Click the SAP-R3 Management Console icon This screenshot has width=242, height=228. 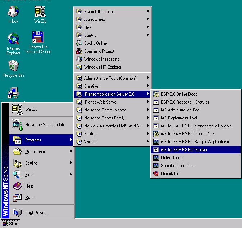coord(156,126)
